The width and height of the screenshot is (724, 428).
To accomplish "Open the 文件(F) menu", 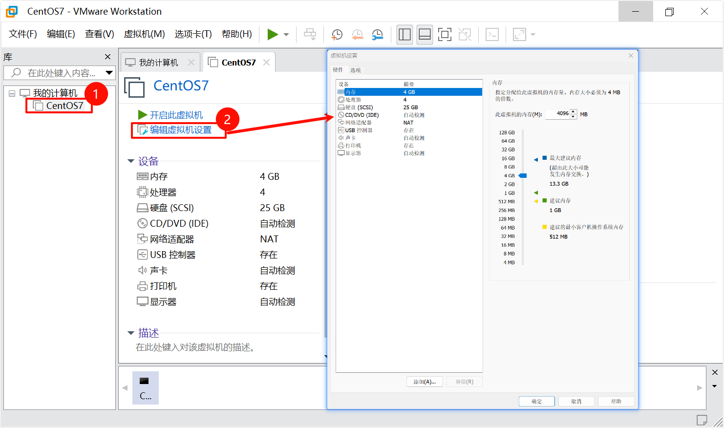I will [x=23, y=34].
